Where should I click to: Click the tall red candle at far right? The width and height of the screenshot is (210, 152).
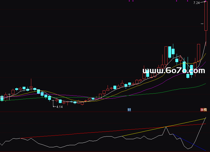206,16
